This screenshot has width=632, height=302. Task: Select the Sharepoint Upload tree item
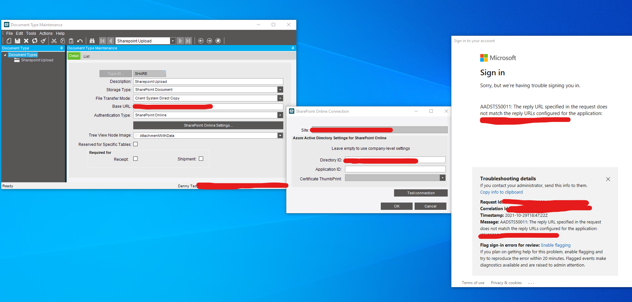click(x=37, y=60)
